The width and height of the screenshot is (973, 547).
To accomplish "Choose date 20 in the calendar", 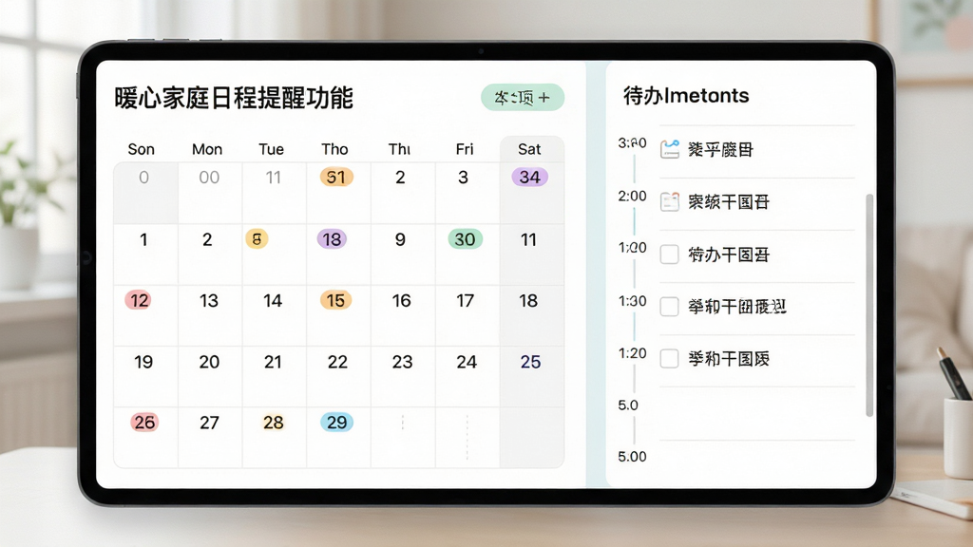I will pyautogui.click(x=209, y=362).
